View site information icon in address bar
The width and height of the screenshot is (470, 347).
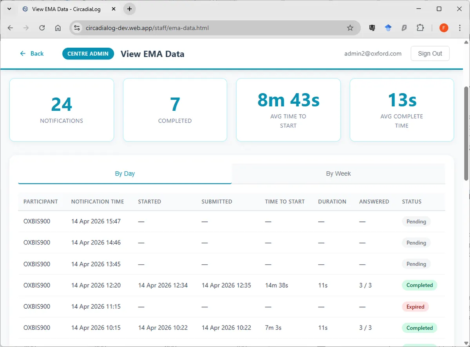click(x=77, y=28)
